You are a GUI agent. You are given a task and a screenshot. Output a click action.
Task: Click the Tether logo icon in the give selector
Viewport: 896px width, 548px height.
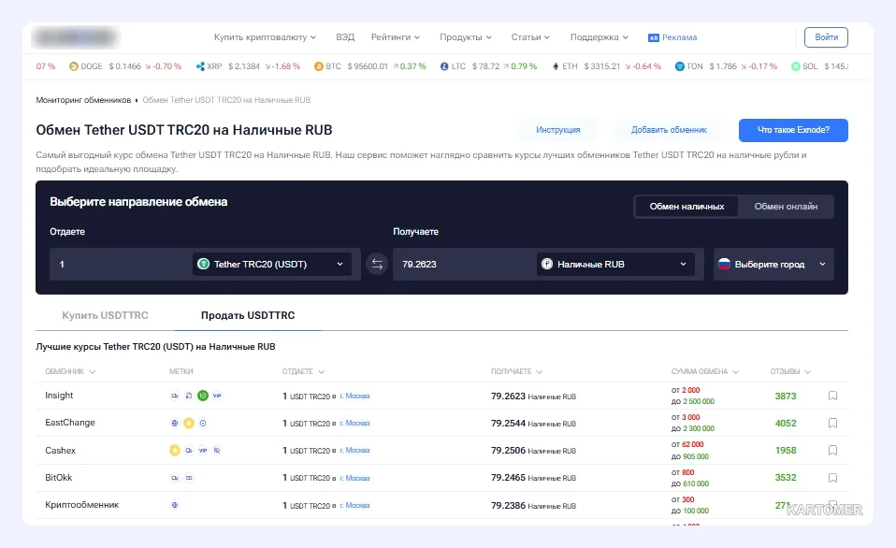[x=203, y=264]
